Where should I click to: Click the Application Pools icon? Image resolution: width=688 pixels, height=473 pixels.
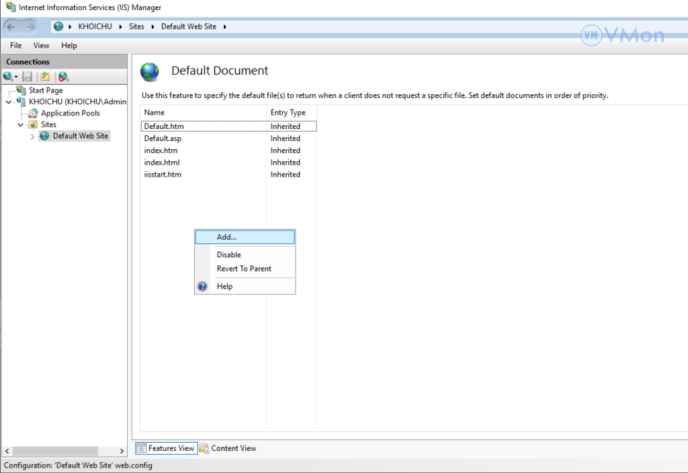(x=33, y=113)
